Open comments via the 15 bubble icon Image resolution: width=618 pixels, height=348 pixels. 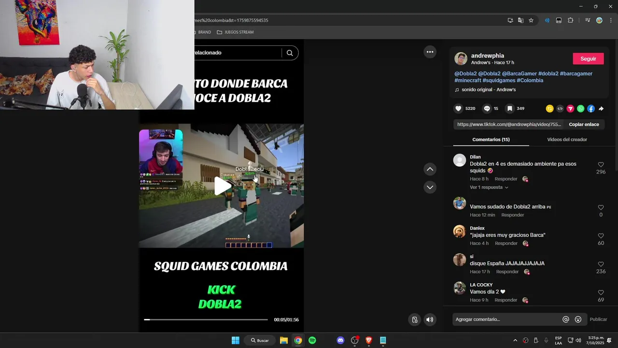487,109
